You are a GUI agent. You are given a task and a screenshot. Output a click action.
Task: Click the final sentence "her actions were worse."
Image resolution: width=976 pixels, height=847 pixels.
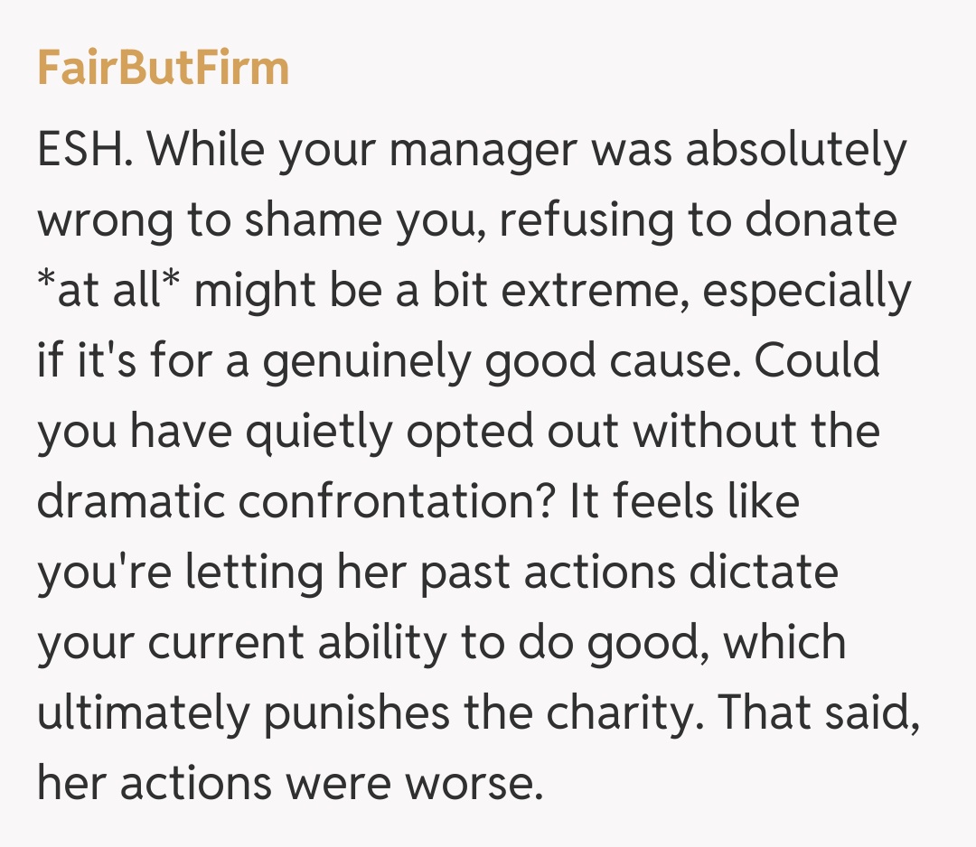(289, 784)
